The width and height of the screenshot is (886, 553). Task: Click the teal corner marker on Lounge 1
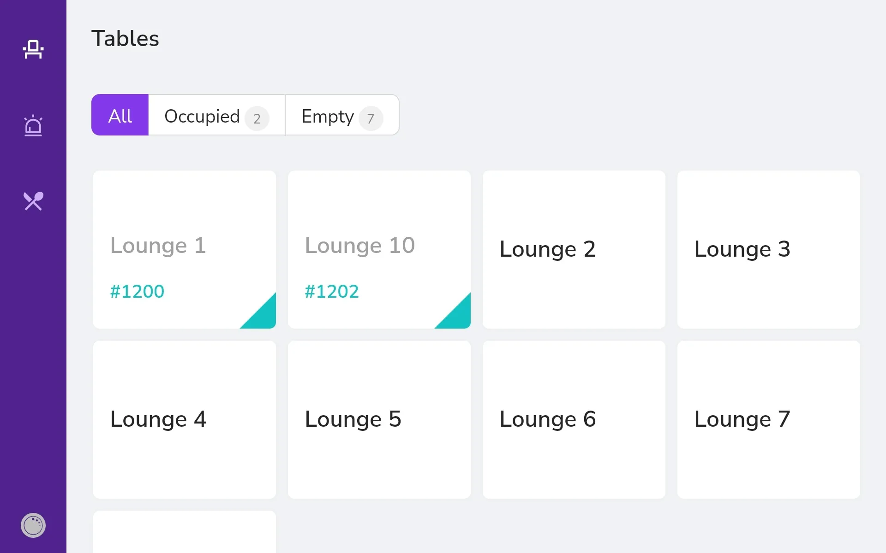point(263,316)
